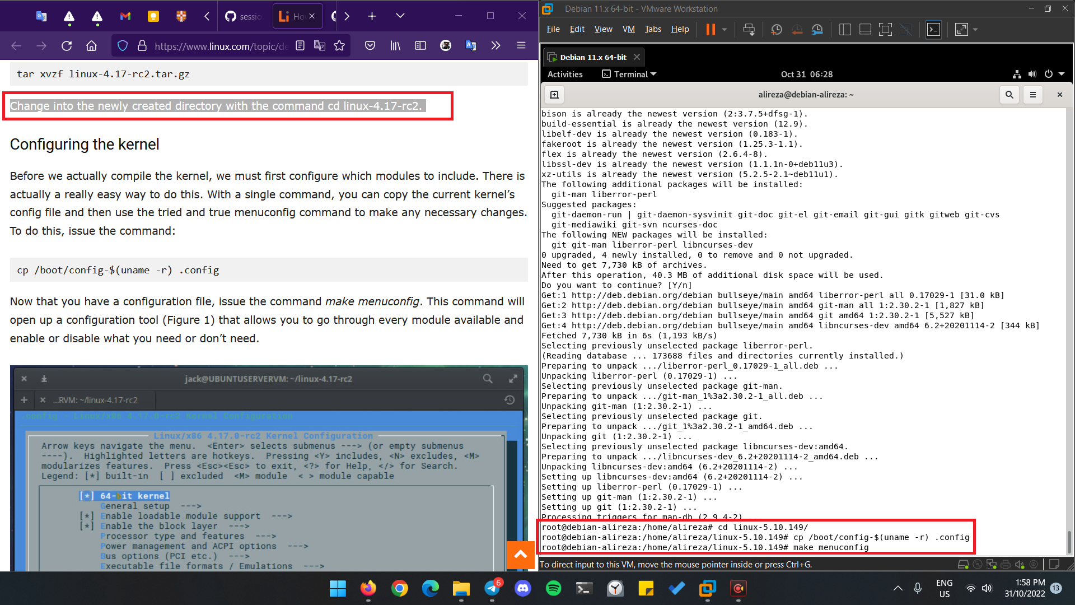Open the terminal search tool
The width and height of the screenshot is (1075, 605).
(x=1009, y=95)
